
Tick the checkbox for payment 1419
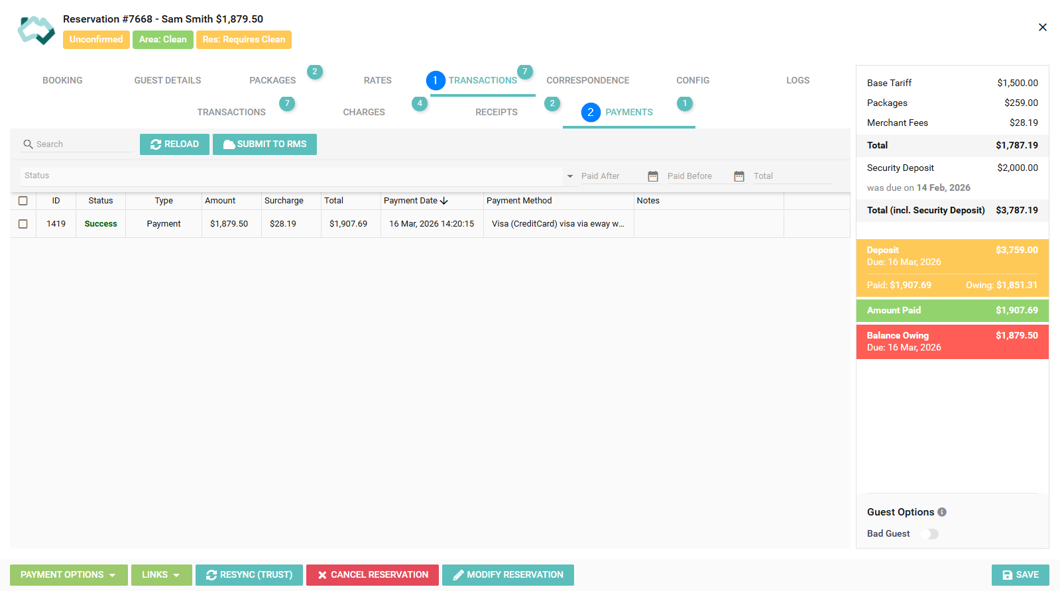[23, 224]
